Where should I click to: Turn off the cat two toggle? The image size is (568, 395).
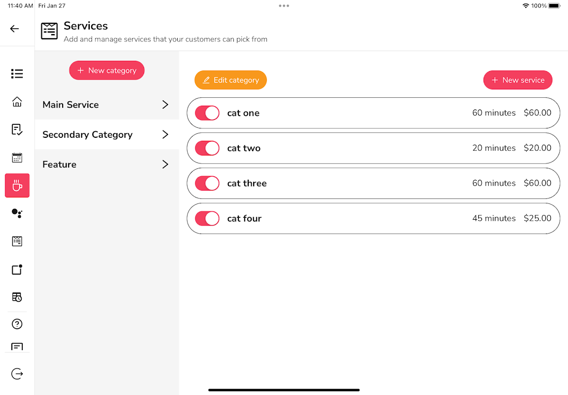207,148
